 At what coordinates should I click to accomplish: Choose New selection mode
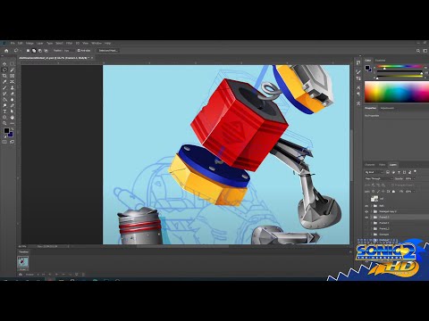[x=28, y=51]
